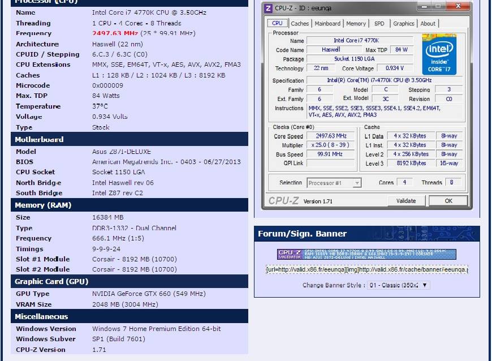Screen dimensions: 492x361
Task: Click the Timings value '9-9-9-24'
Action: pos(106,249)
